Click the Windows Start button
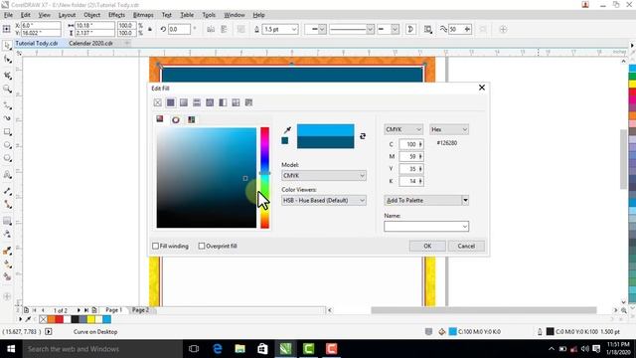 pos(11,349)
